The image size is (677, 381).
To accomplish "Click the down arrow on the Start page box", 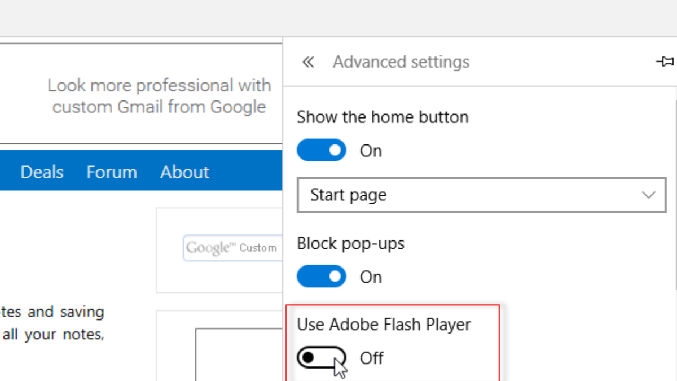I will point(648,195).
